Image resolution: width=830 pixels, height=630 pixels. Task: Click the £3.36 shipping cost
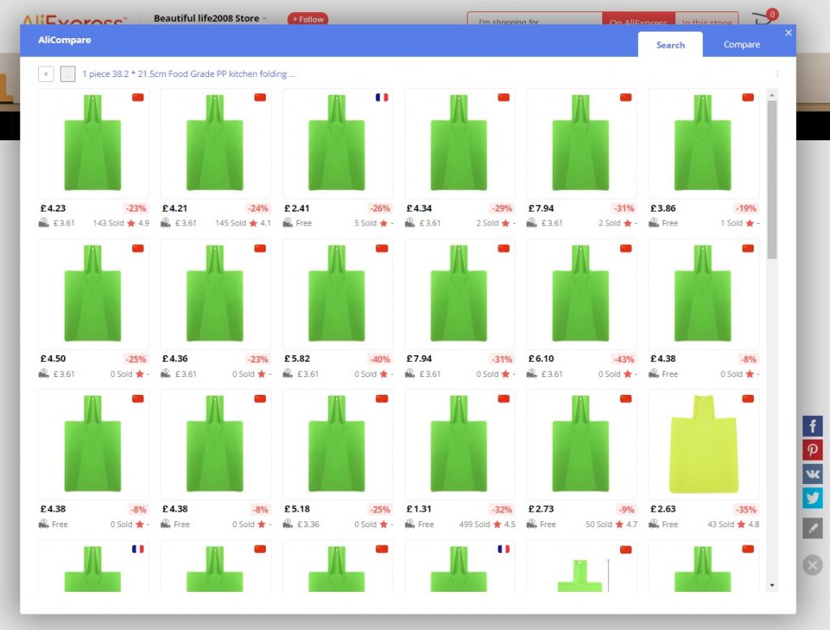point(308,524)
